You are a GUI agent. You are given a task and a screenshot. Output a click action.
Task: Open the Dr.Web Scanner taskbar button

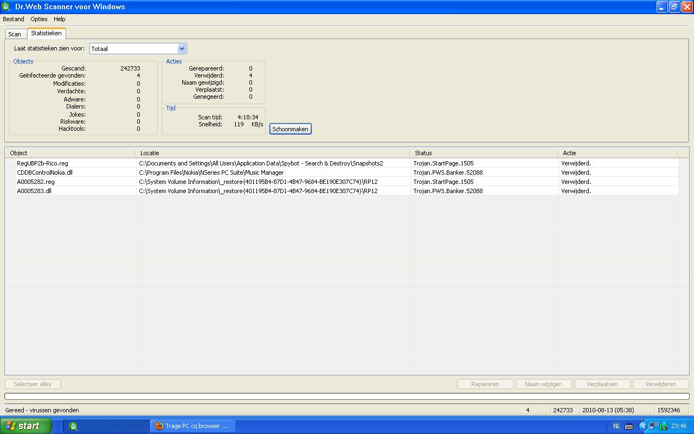(x=106, y=426)
